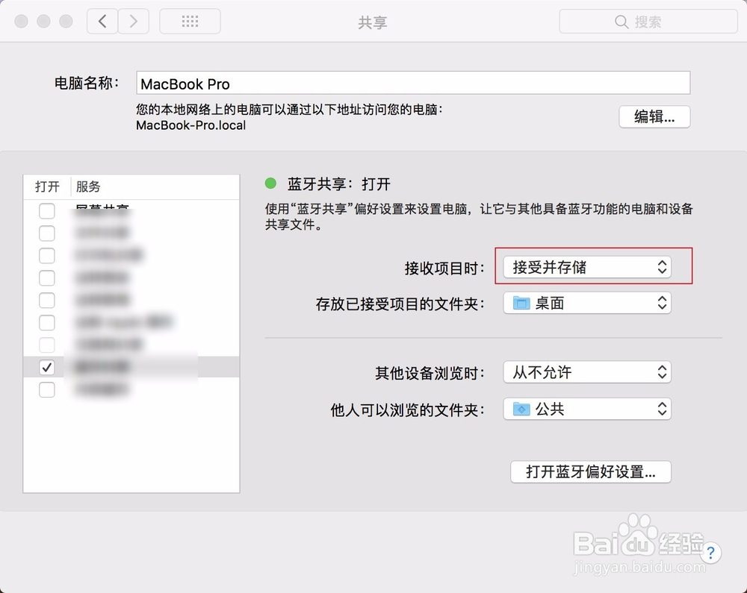747x593 pixels.
Task: Tick the checkbox for the 屏幕共享 service row
Action: click(x=46, y=211)
